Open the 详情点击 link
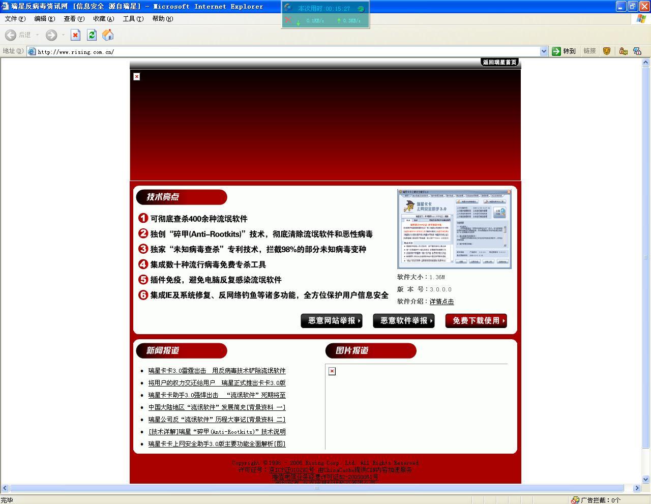This screenshot has width=651, height=504. coord(441,302)
